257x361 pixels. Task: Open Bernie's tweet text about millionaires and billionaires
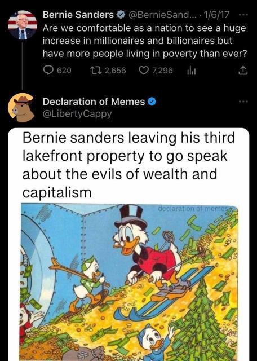(144, 41)
